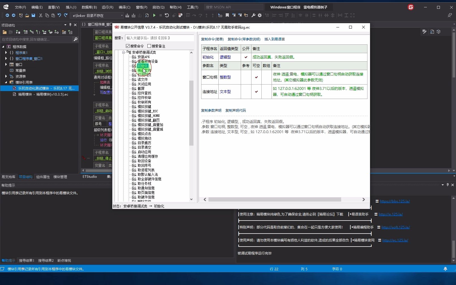Click 复制声明代码 link
456x285 pixels.
click(235, 111)
